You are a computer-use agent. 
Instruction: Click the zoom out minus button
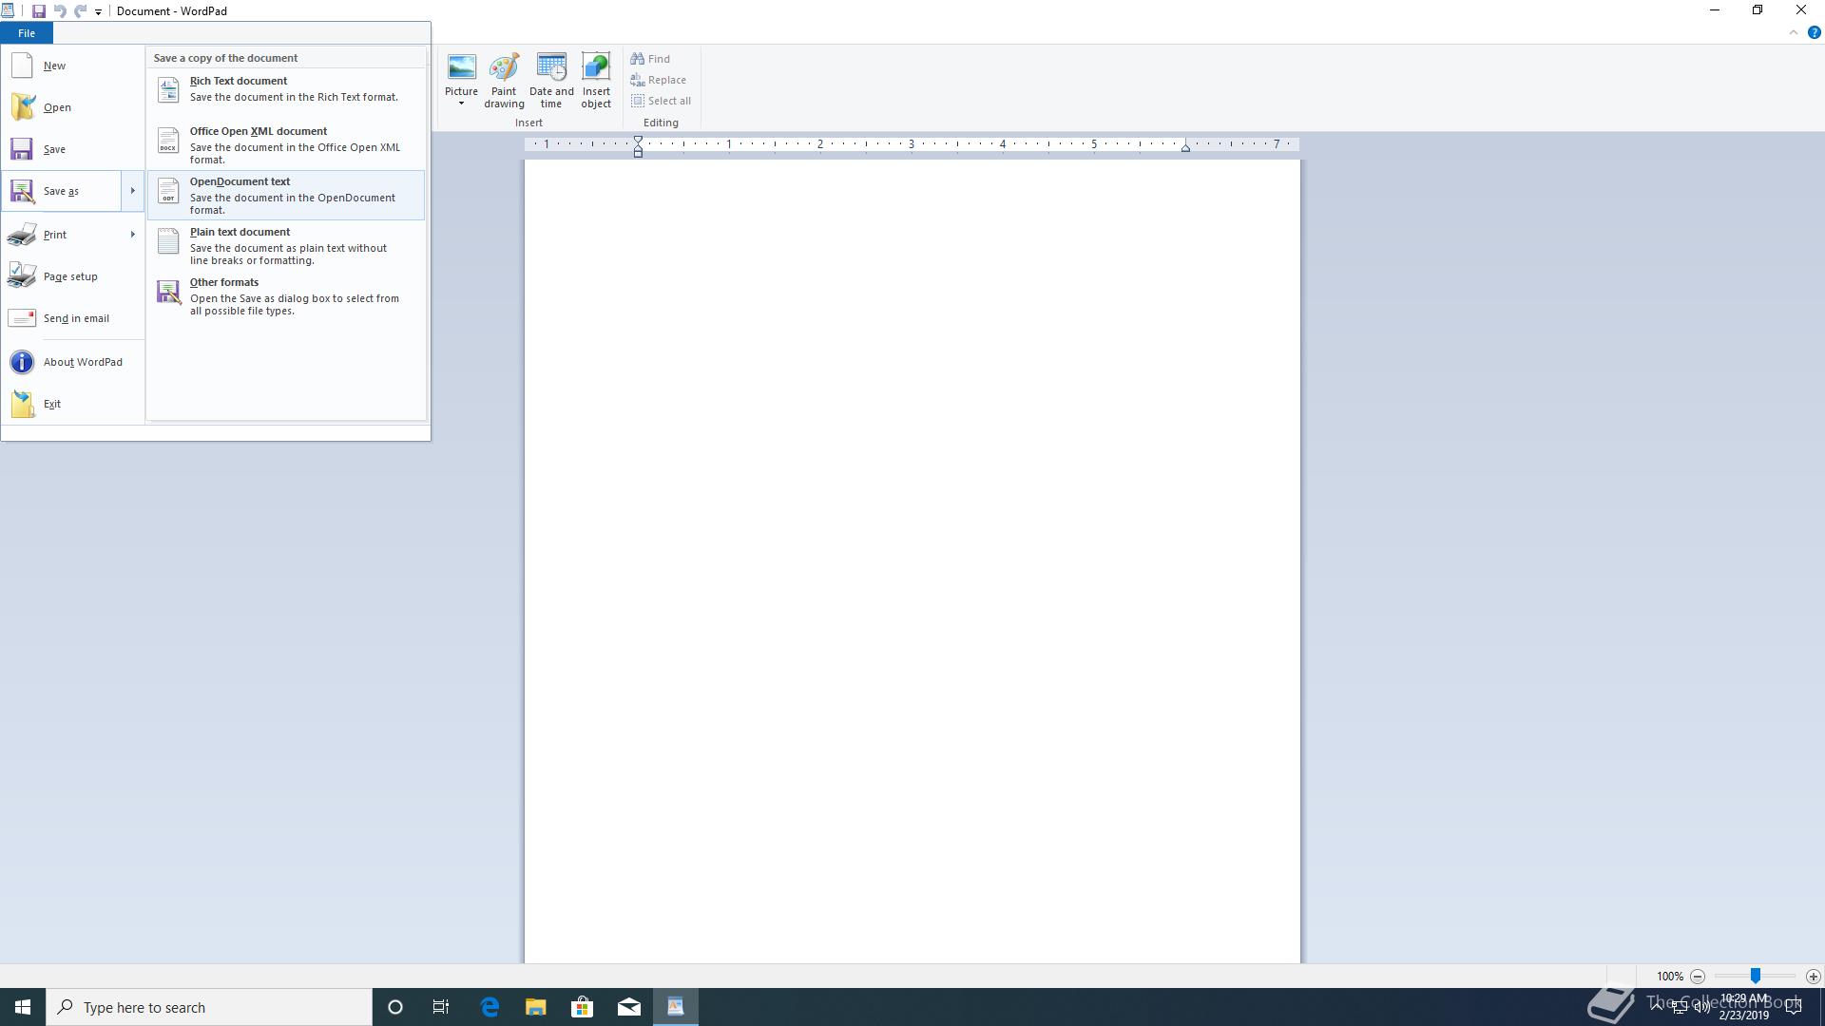(1698, 977)
